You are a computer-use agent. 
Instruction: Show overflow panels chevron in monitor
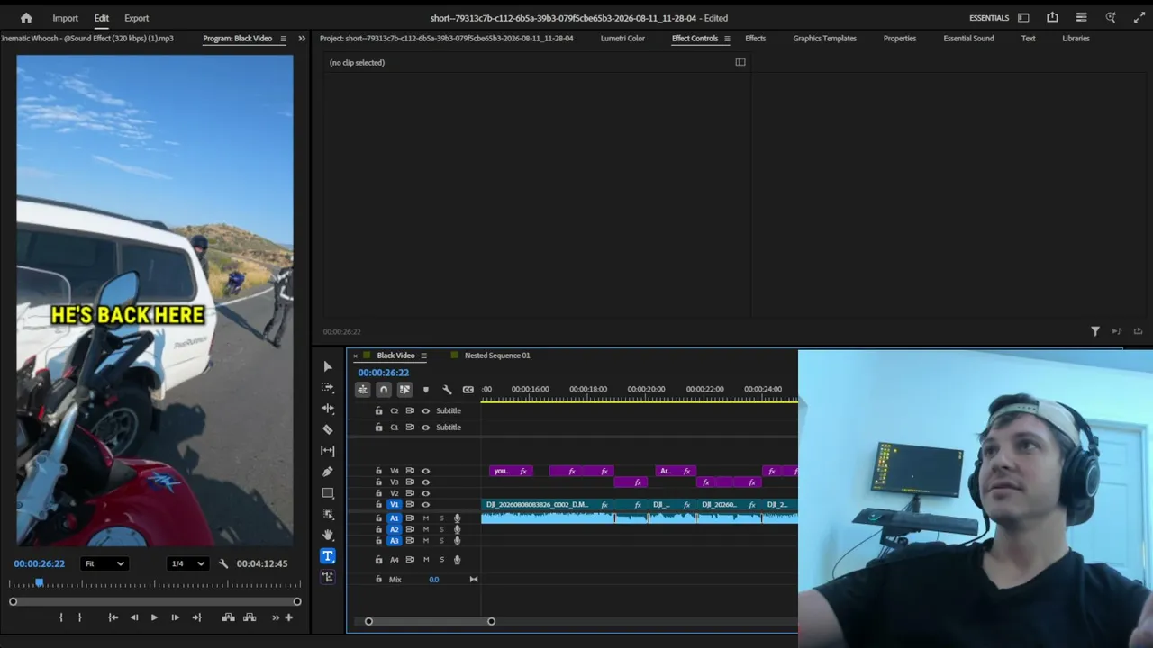[302, 39]
